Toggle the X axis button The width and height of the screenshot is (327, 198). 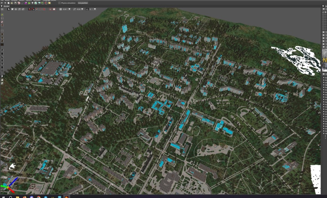tap(2, 34)
